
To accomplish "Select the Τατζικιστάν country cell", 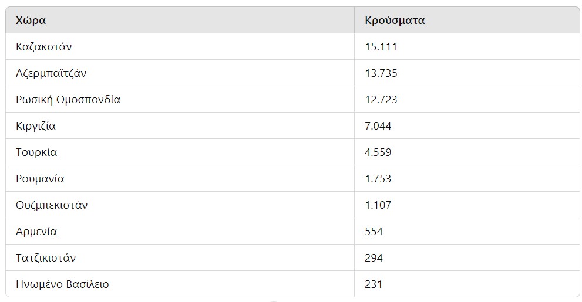I will pos(180,257).
